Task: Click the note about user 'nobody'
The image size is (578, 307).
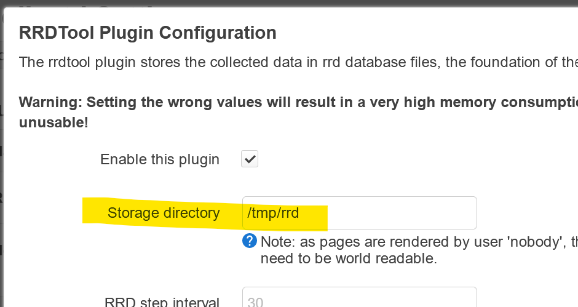Action: coord(419,242)
